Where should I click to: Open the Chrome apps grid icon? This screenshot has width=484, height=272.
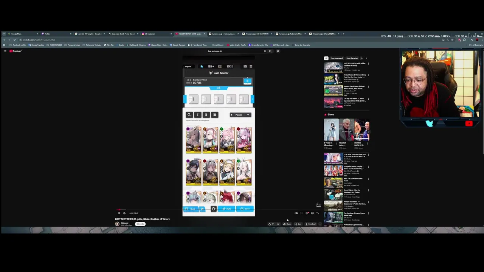click(4, 45)
